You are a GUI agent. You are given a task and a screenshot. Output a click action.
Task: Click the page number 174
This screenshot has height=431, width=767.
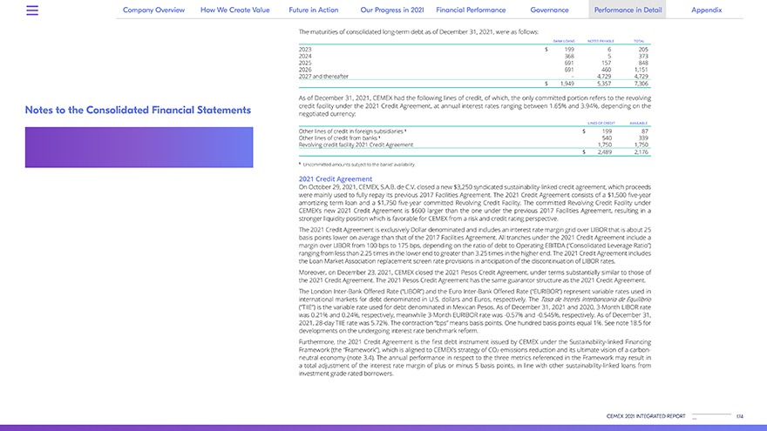click(739, 417)
